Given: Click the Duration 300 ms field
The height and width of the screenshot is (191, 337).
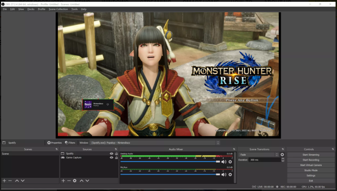Looking at the screenshot, I should [x=265, y=160].
